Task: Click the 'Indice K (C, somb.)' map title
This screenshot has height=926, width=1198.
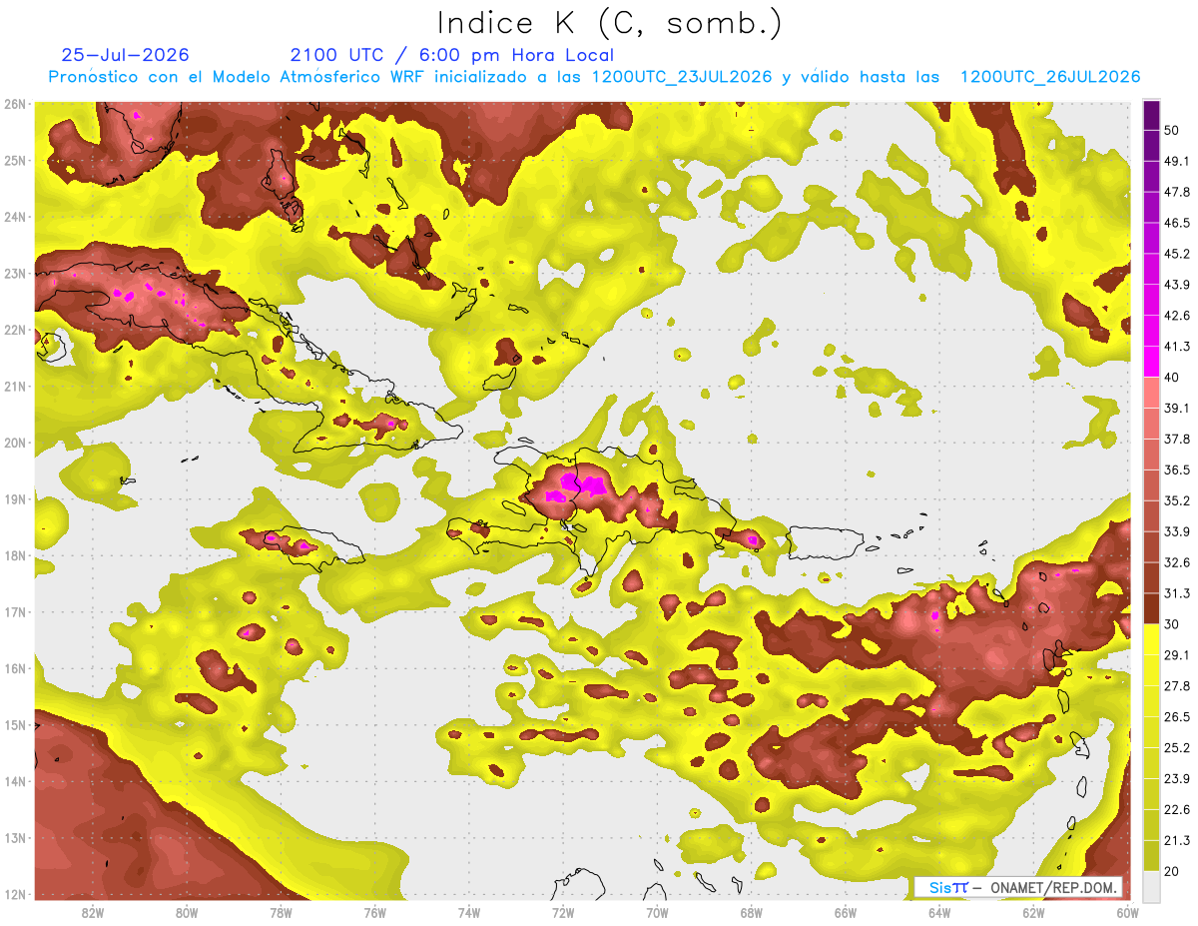Action: [x=609, y=23]
